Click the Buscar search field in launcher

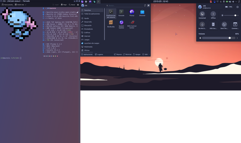(x=125, y=5)
